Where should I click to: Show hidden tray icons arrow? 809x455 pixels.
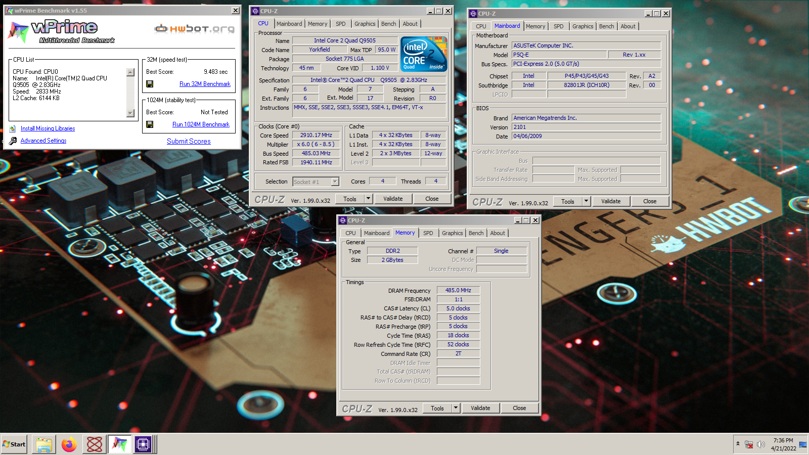click(x=738, y=444)
